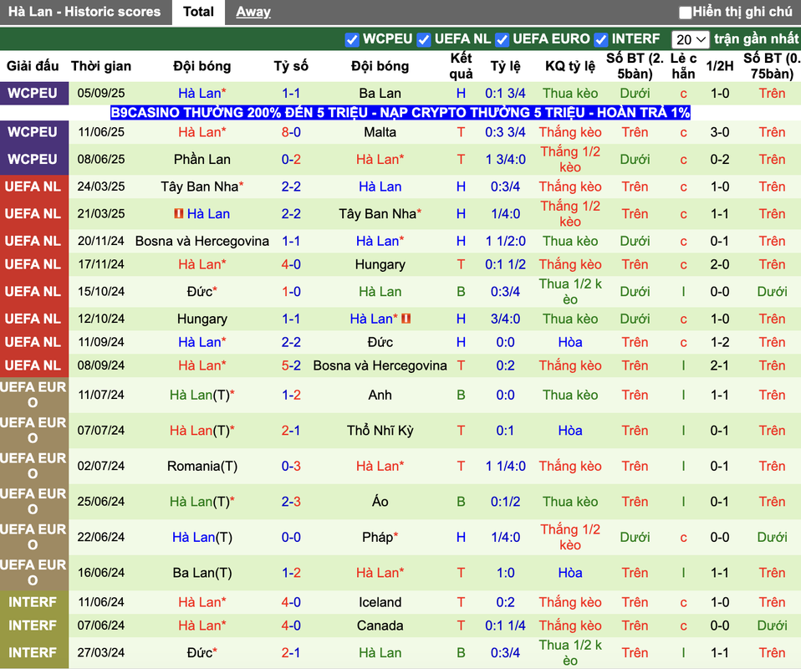Click the B9CASINO promotion banner link
The image size is (801, 669).
(x=400, y=112)
